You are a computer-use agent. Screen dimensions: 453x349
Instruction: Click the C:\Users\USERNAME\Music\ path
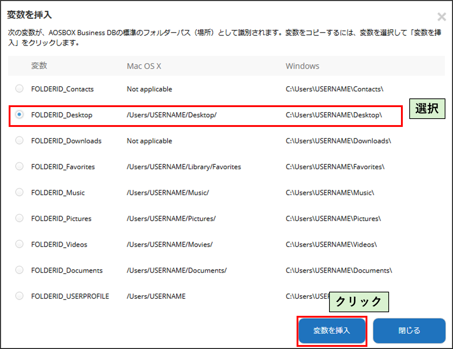tap(330, 193)
